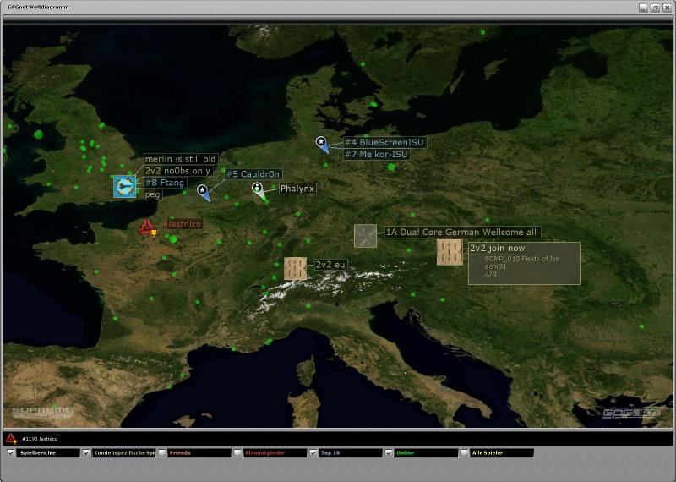Open the 2v2 join now game map icon
676x482 pixels.
point(450,253)
